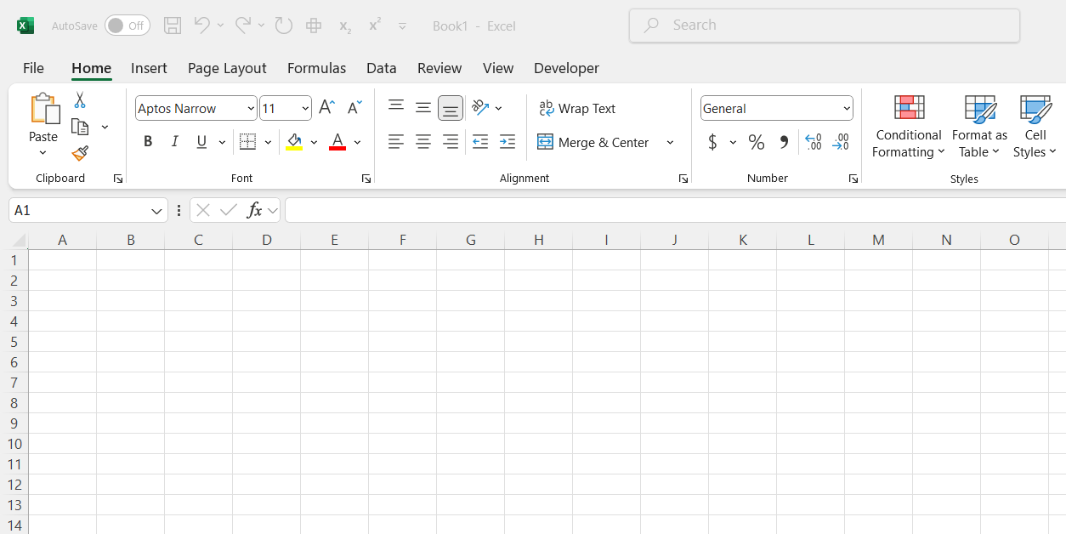Open the Name Box dropdown arrow
This screenshot has width=1066, height=534.
tap(157, 210)
